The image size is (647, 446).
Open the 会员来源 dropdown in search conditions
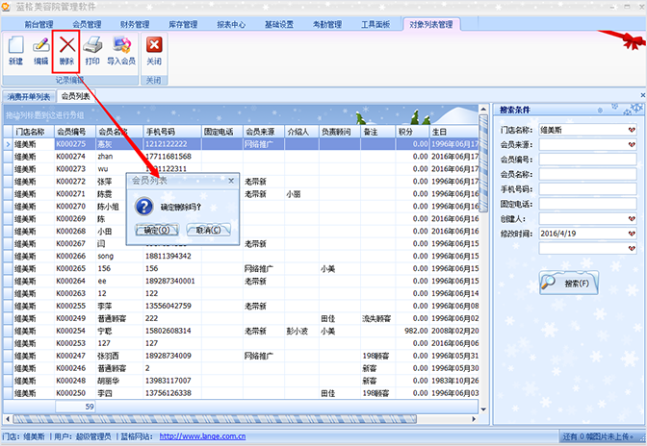(633, 144)
